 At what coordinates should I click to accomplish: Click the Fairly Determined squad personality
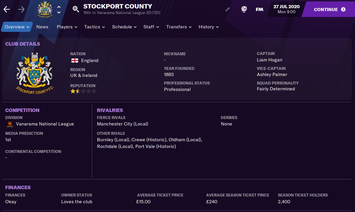coord(276,89)
